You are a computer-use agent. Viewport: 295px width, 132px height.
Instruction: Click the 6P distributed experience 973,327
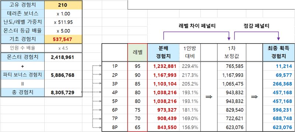[x=163, y=110]
